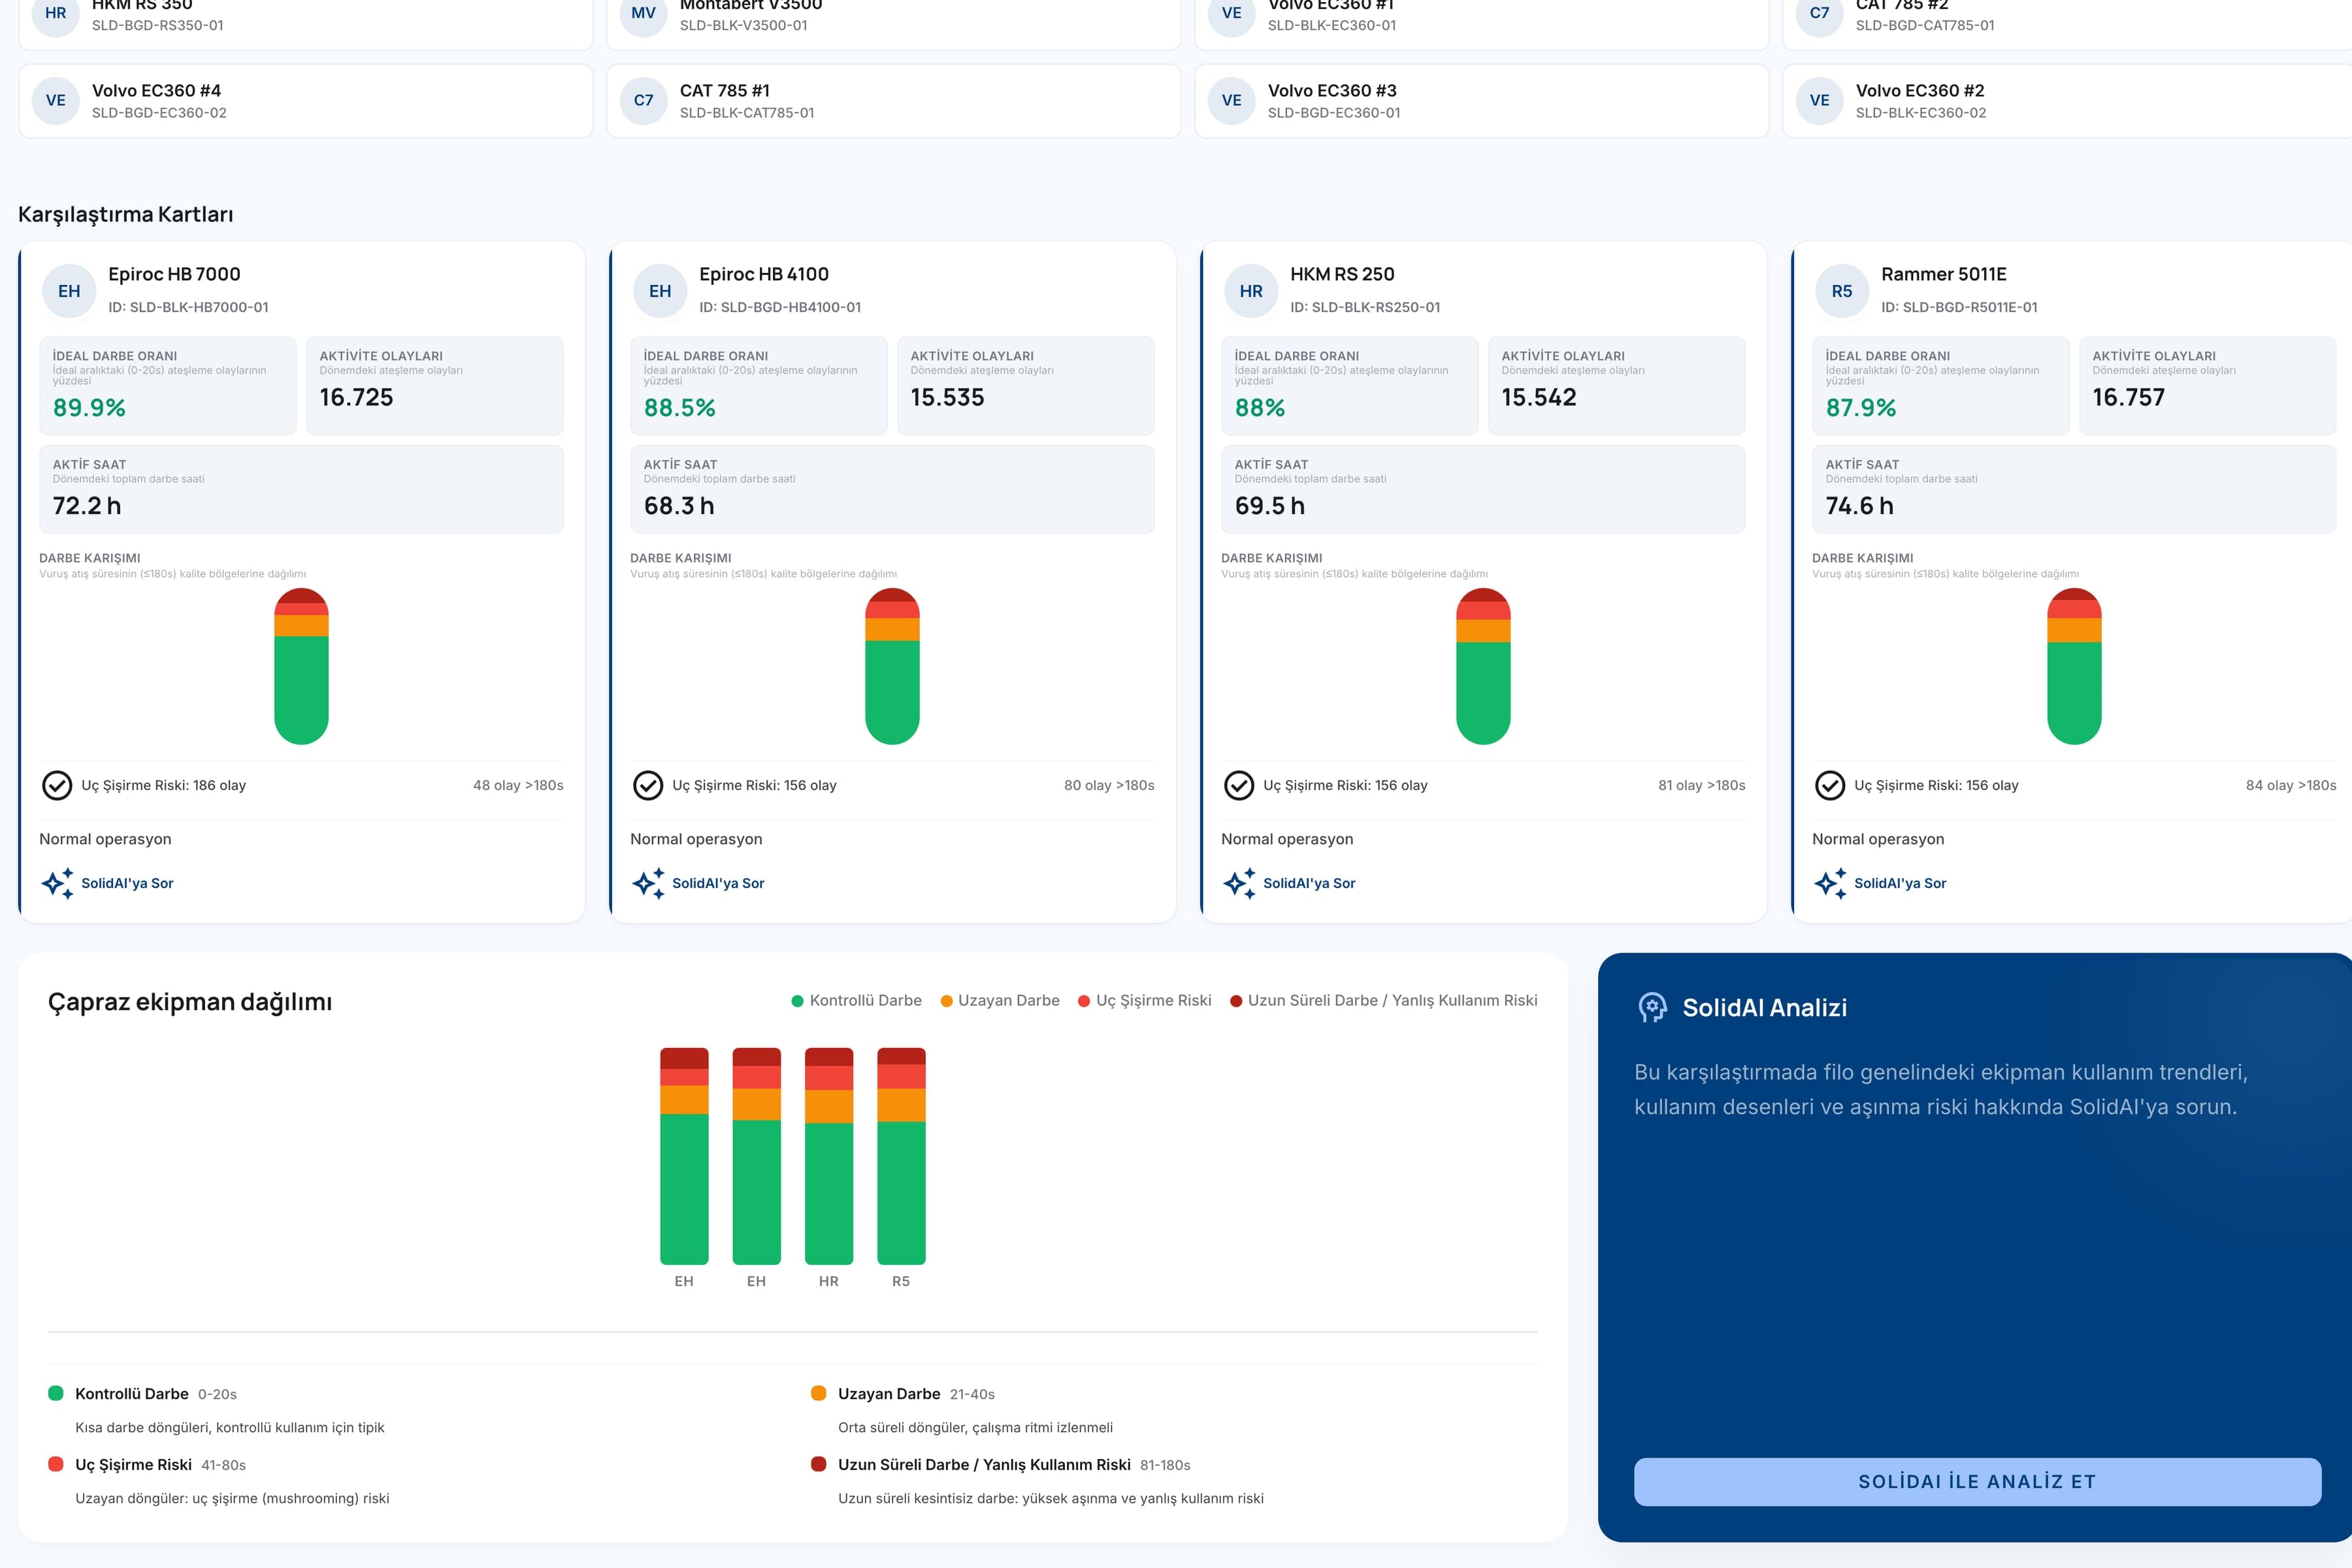Click the SOLİDAI İLE ANALİZ ET button
Image resolution: width=2352 pixels, height=1568 pixels.
click(1977, 1482)
